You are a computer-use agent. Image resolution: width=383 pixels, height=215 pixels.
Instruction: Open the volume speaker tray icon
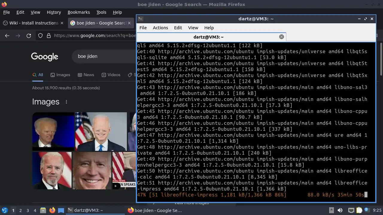[340, 210]
